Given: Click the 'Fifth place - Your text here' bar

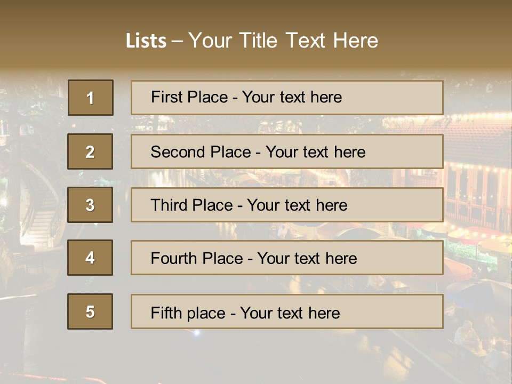Looking at the screenshot, I should click(287, 311).
